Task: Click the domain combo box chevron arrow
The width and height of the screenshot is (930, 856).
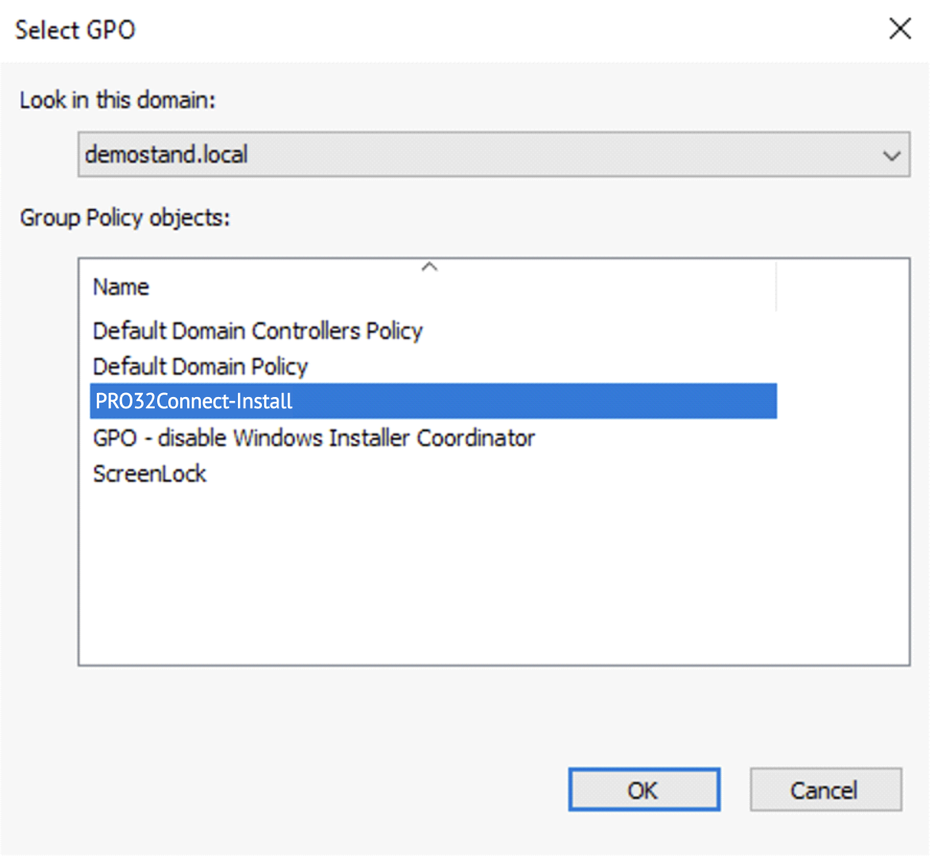Action: [x=891, y=156]
